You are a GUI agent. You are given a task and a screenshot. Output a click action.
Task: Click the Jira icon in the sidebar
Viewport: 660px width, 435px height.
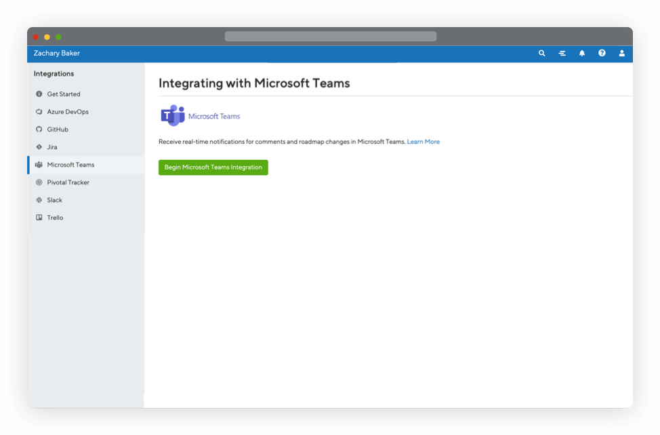click(x=39, y=146)
